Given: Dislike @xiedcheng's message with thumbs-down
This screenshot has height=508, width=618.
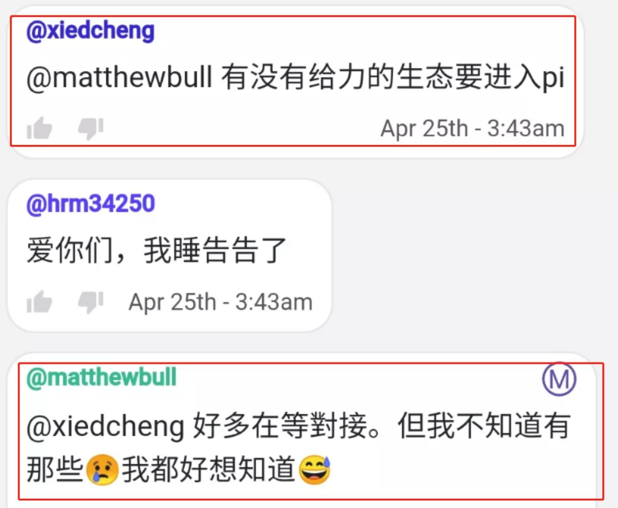Looking at the screenshot, I should point(91,128).
